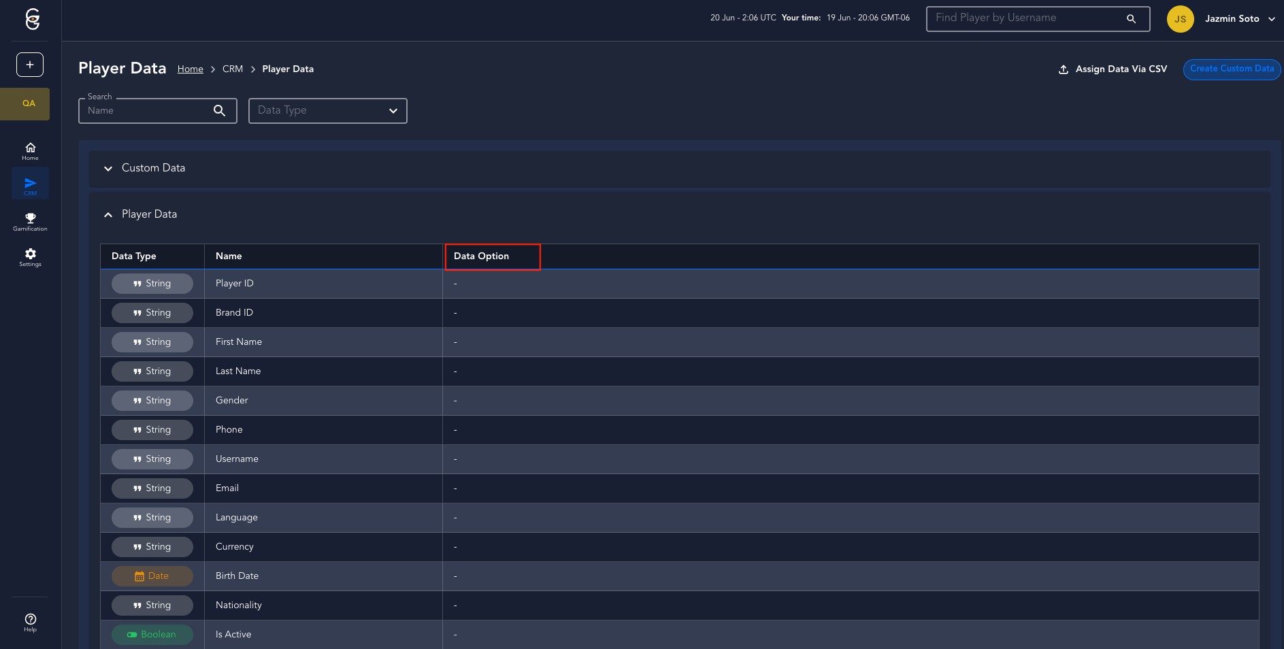Viewport: 1284px width, 649px height.
Task: Open Settings gear in sidebar
Action: coord(30,257)
